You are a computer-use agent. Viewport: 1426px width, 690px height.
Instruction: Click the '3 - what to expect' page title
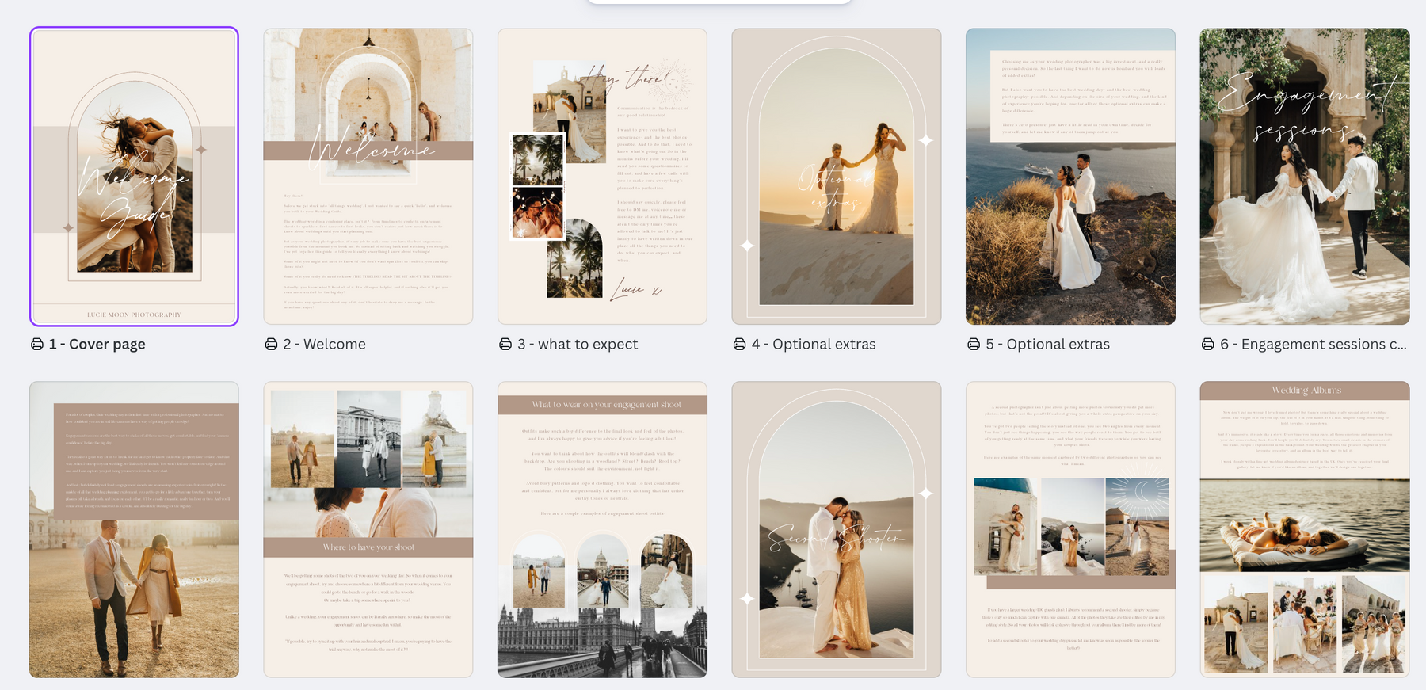pos(578,345)
